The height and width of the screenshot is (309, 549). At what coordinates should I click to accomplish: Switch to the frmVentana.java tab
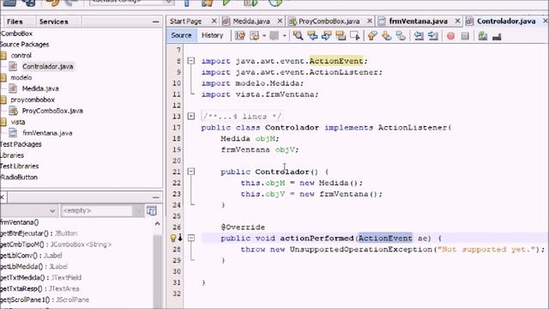(x=418, y=21)
